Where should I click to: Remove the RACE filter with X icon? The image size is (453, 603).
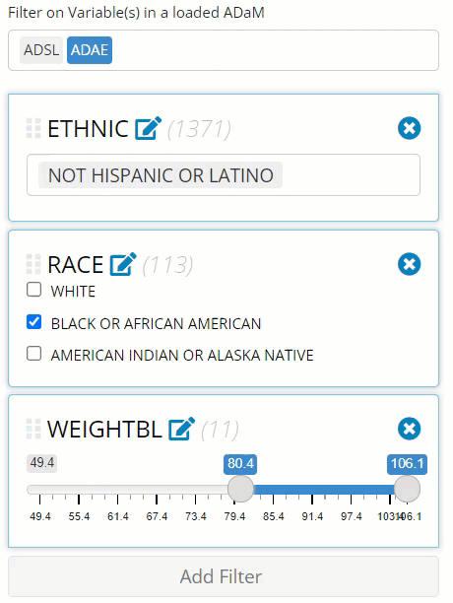pos(410,264)
